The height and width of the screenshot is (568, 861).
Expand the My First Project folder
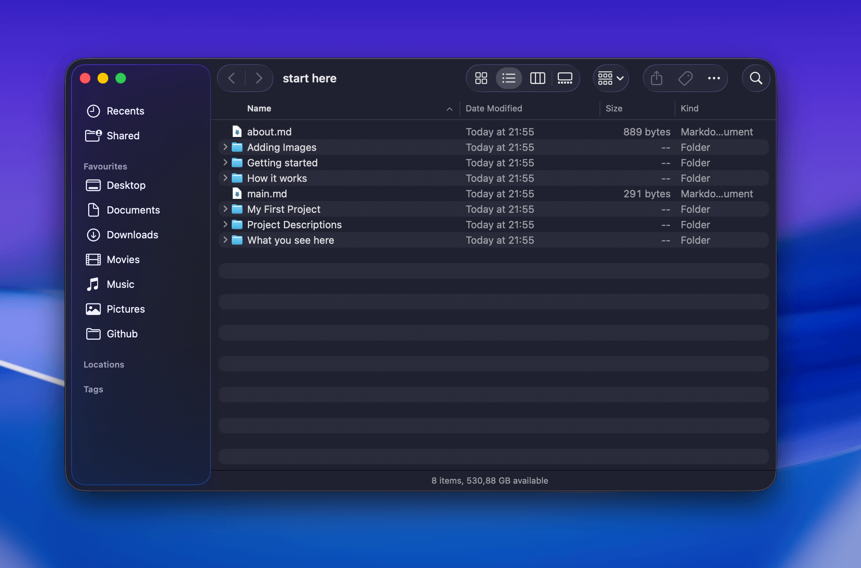(225, 209)
